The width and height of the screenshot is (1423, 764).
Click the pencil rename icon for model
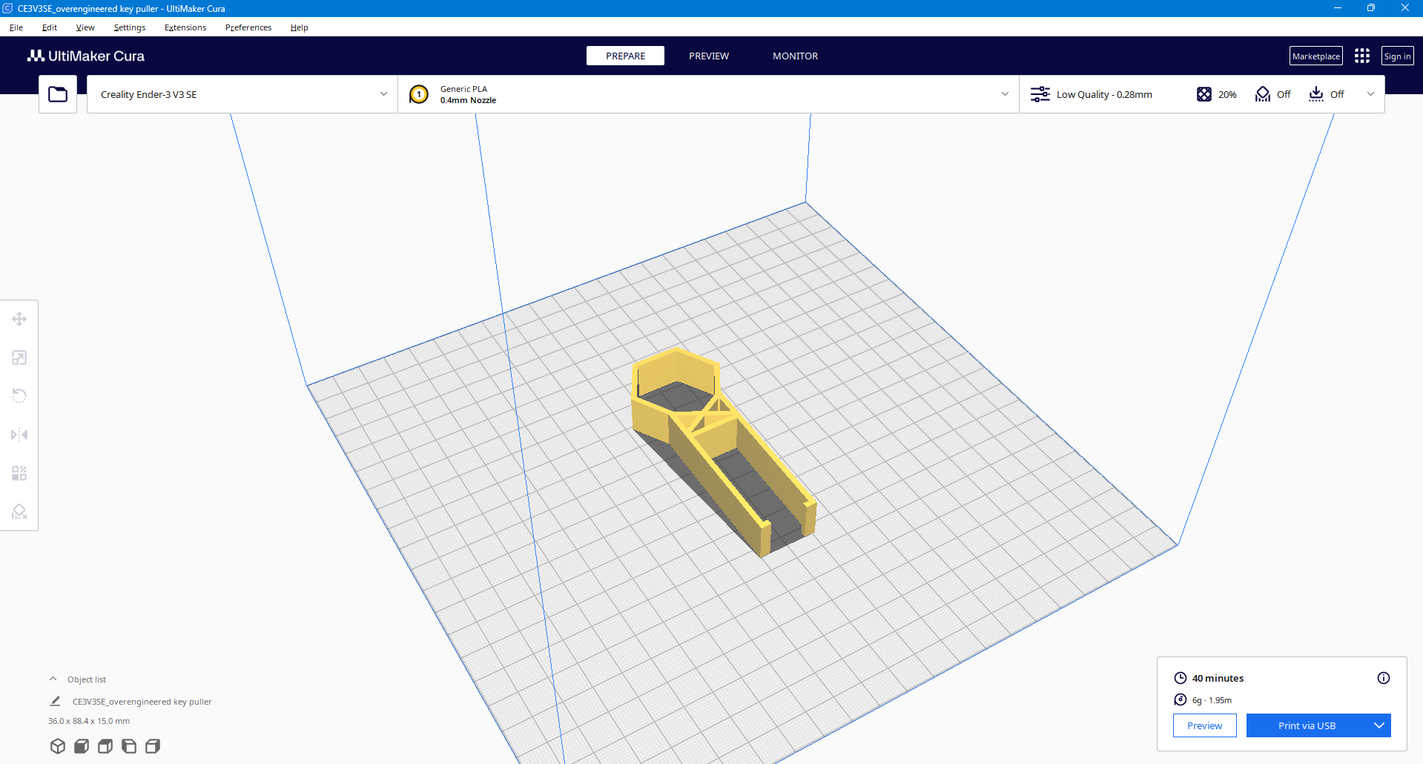pos(55,701)
